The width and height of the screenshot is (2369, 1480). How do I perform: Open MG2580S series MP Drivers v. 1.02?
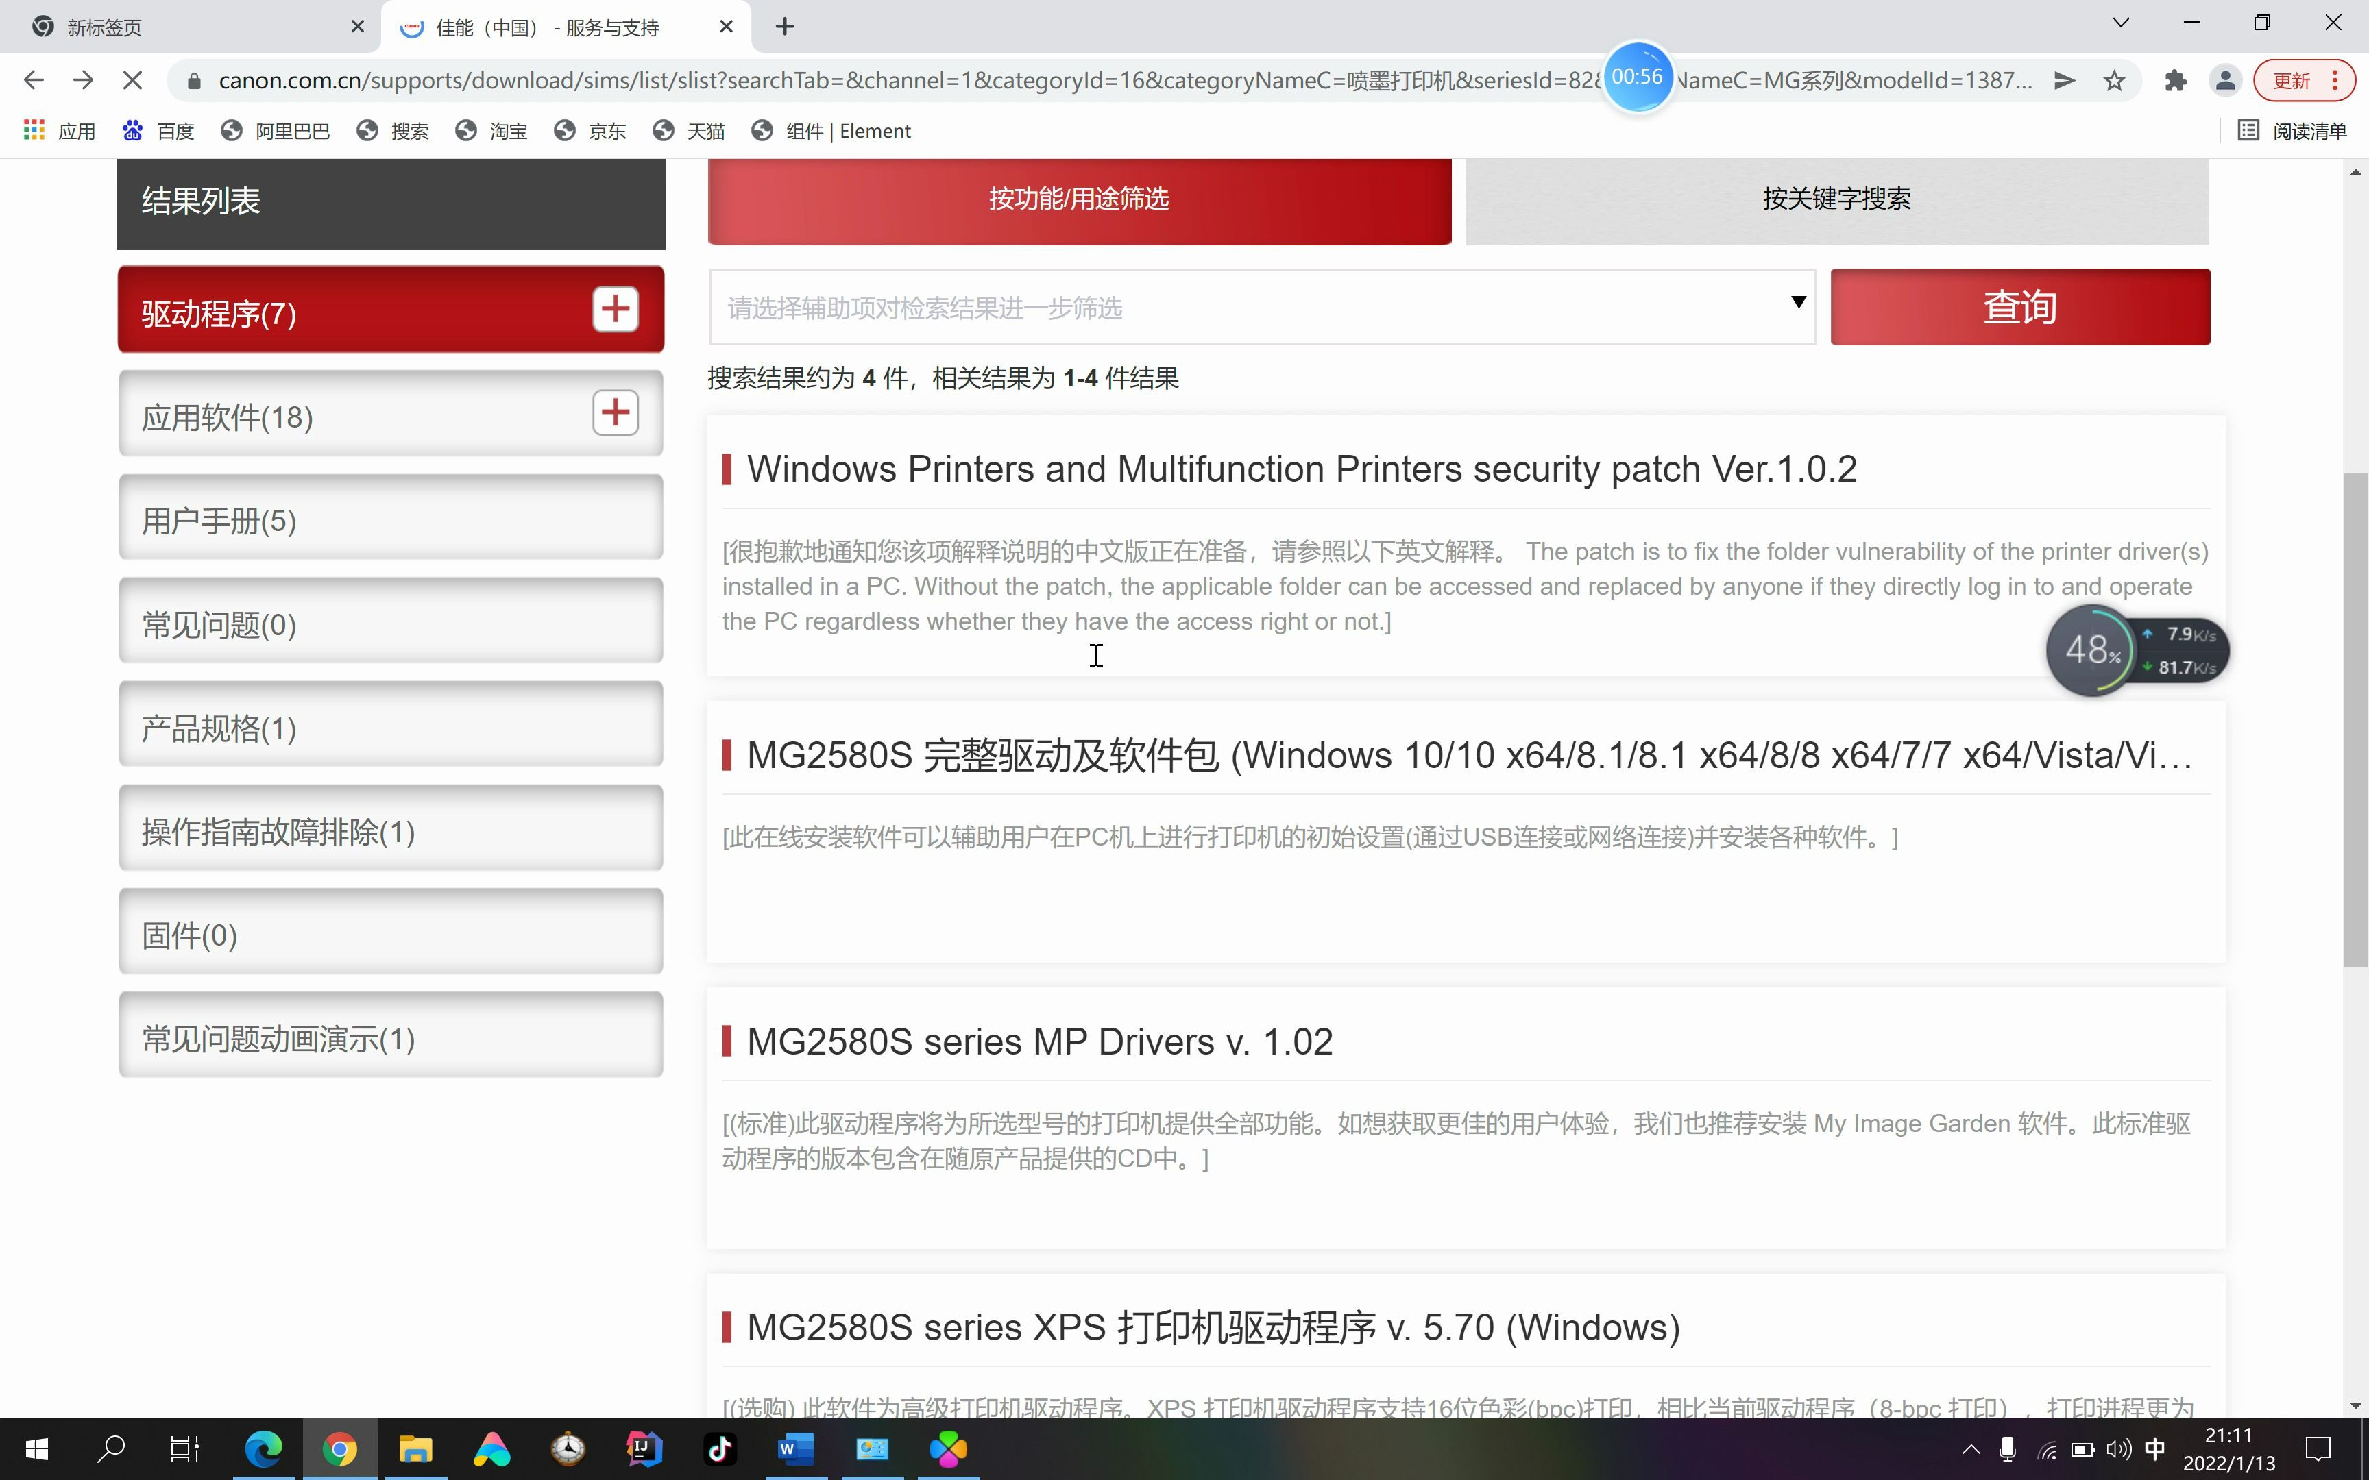click(x=1040, y=1041)
